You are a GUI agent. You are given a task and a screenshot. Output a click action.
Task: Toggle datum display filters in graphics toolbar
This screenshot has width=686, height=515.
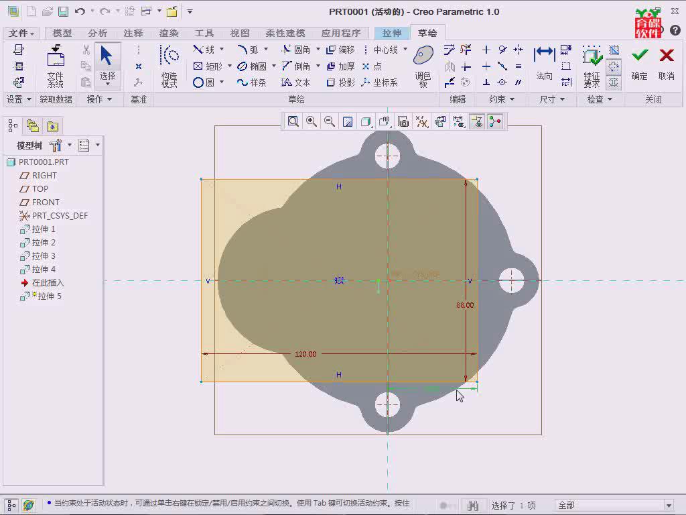point(422,121)
